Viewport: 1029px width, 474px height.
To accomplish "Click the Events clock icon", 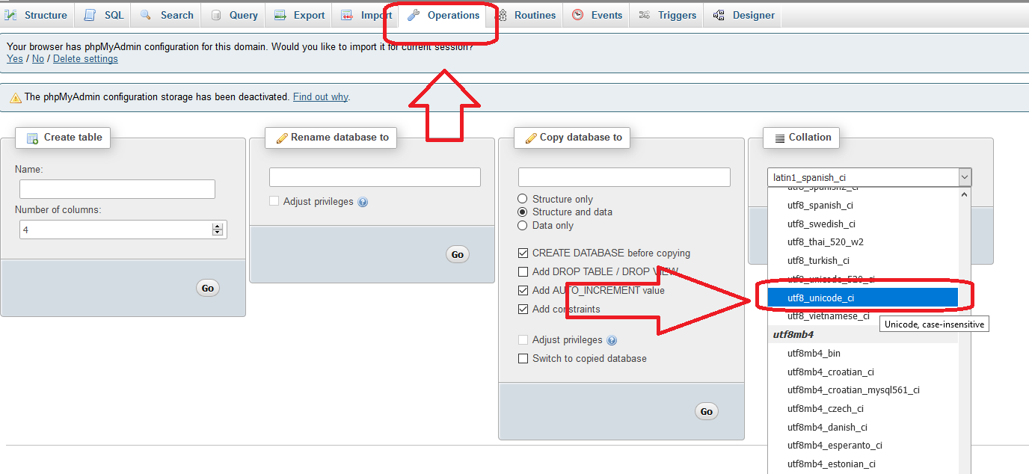I will (x=577, y=15).
